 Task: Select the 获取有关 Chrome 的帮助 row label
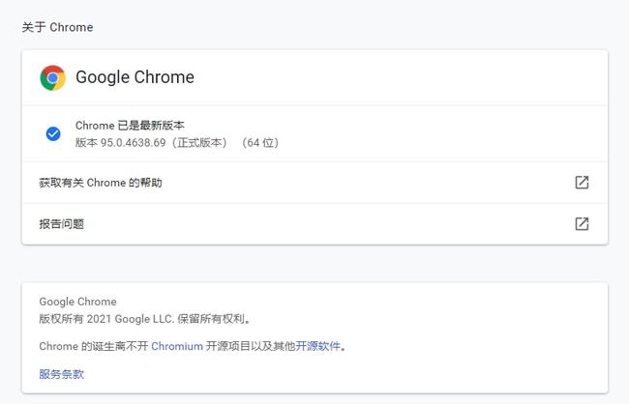point(101,183)
